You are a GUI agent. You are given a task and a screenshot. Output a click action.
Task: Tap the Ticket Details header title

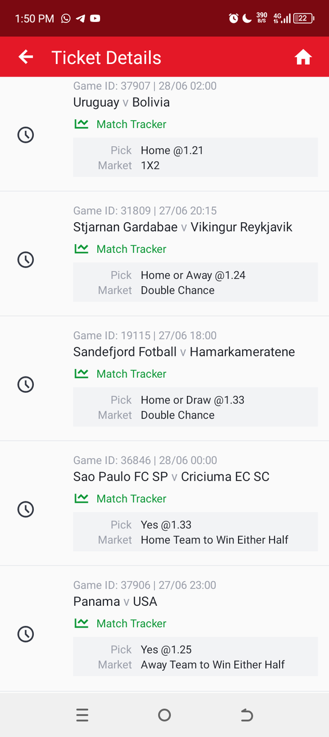tap(106, 58)
